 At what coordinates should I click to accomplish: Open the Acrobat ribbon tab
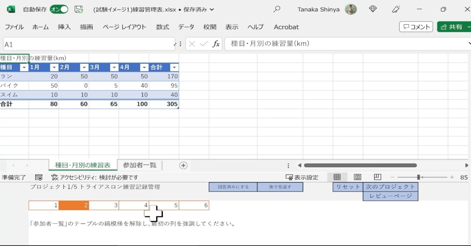click(x=286, y=27)
